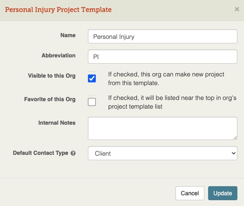Click the Personal Injury Project Template heading
The width and height of the screenshot is (244, 206).
click(58, 10)
